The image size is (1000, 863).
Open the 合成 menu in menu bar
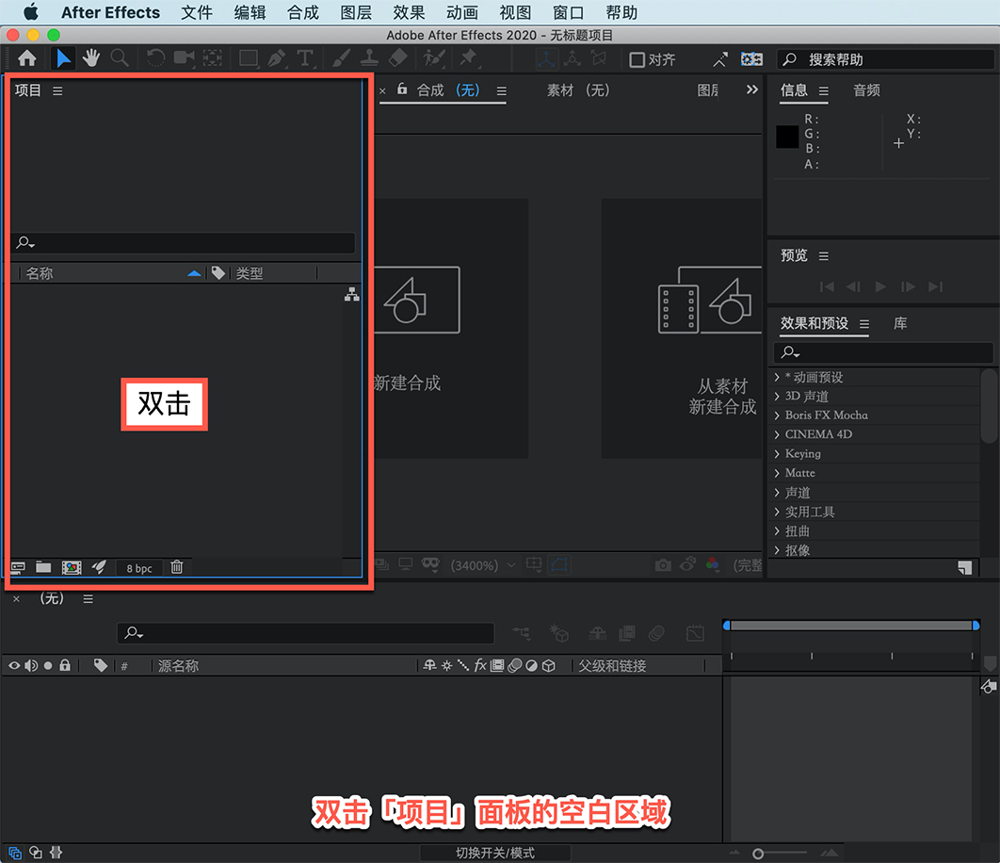pyautogui.click(x=303, y=13)
